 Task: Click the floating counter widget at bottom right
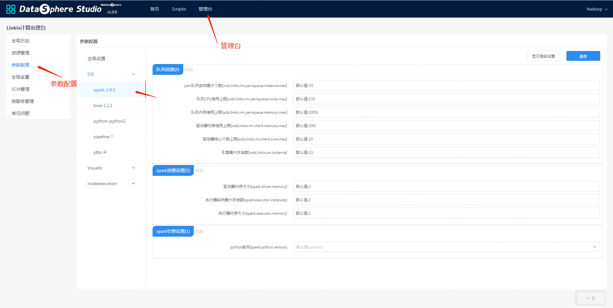(x=590, y=298)
